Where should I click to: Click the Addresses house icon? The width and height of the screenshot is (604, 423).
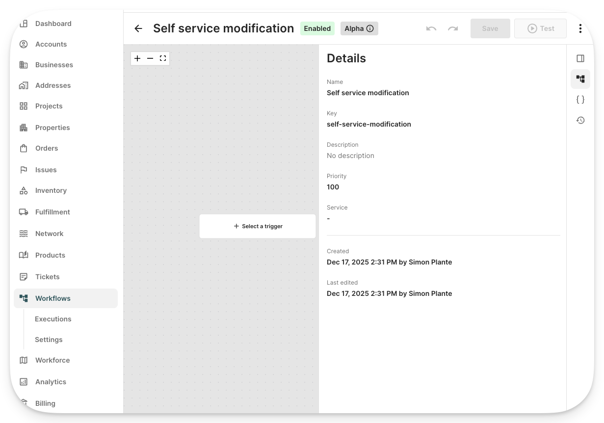point(24,85)
